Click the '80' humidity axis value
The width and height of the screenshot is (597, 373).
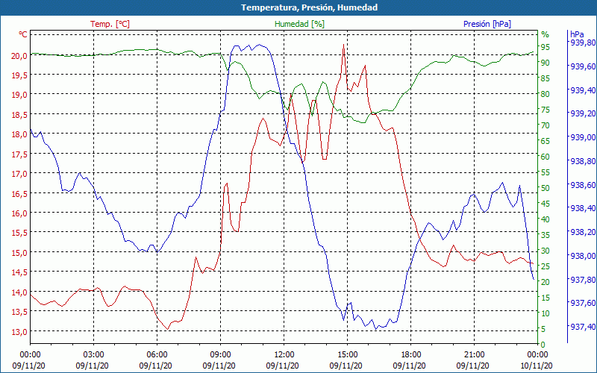point(546,94)
